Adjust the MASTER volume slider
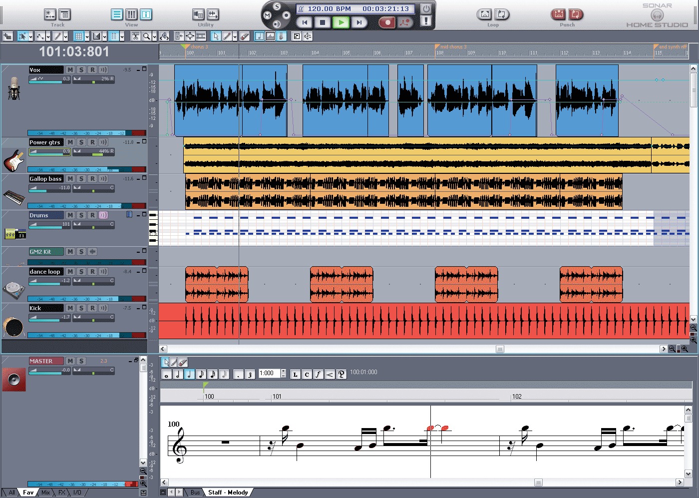The width and height of the screenshot is (699, 498). [49, 370]
